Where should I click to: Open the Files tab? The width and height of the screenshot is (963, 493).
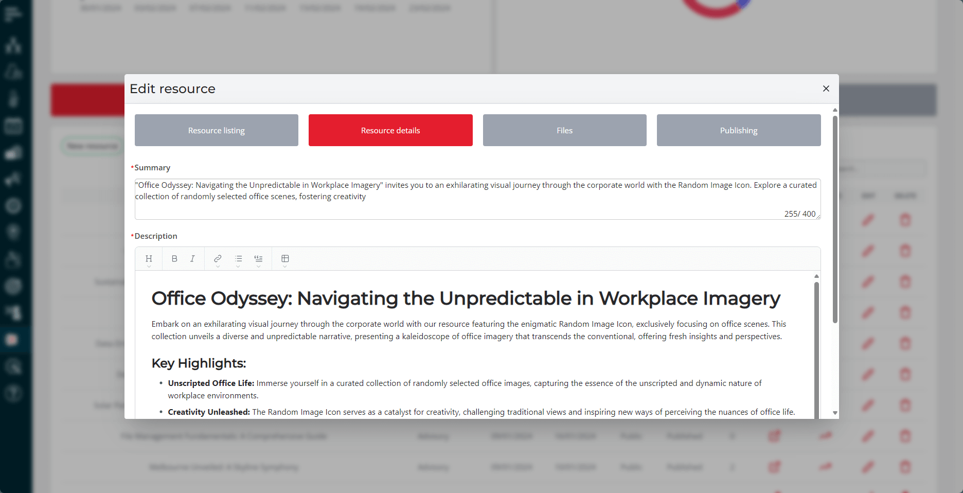point(565,130)
